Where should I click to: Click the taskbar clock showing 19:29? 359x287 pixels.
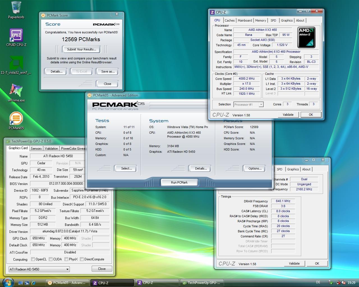pyautogui.click(x=351, y=283)
